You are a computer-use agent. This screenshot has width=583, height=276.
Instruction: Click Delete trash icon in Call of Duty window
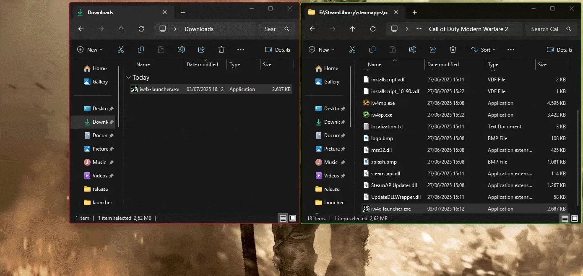pos(453,49)
